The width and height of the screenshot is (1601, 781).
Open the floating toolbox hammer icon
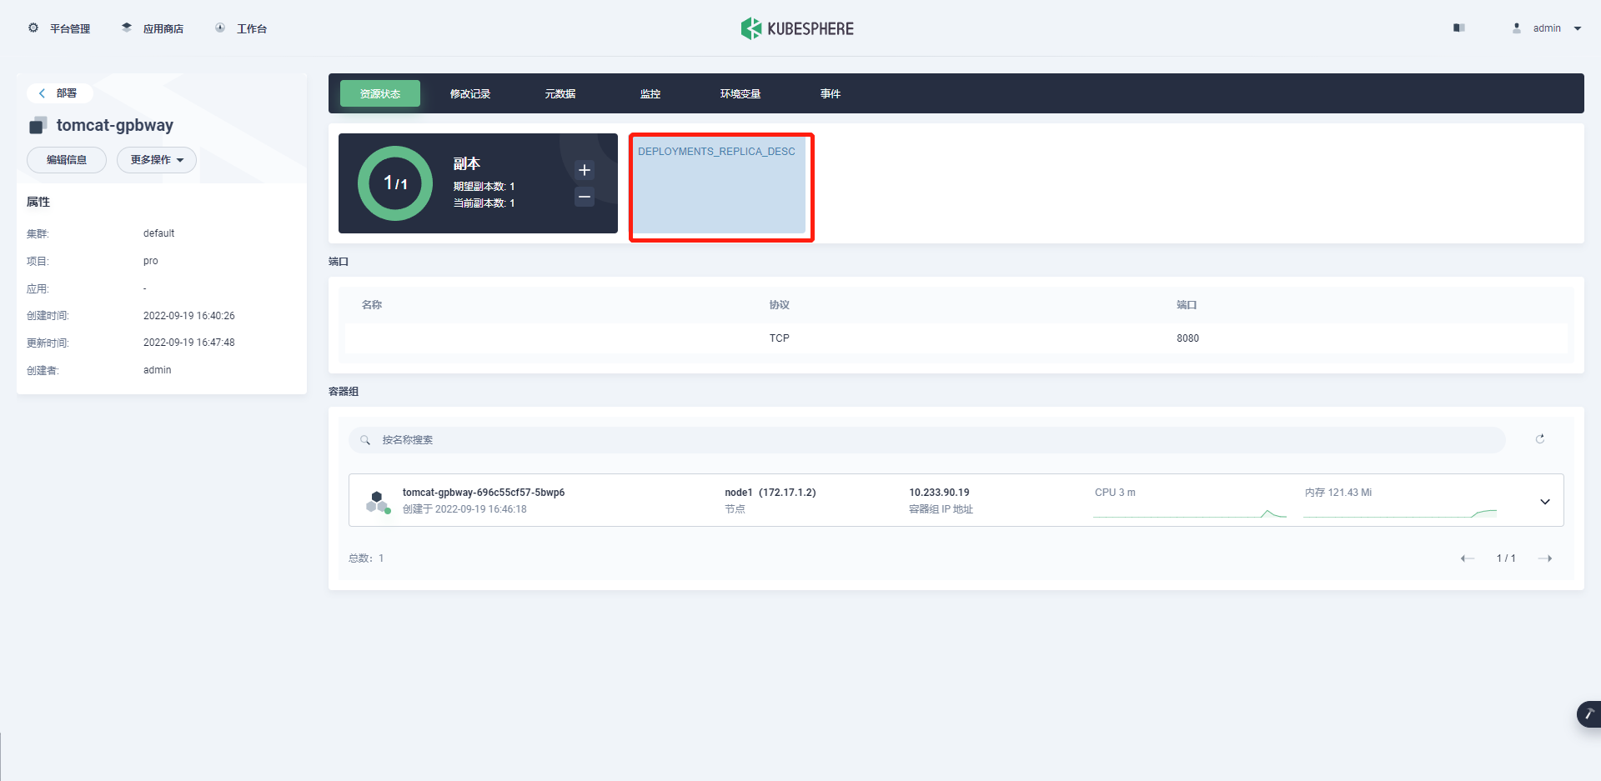(x=1588, y=714)
